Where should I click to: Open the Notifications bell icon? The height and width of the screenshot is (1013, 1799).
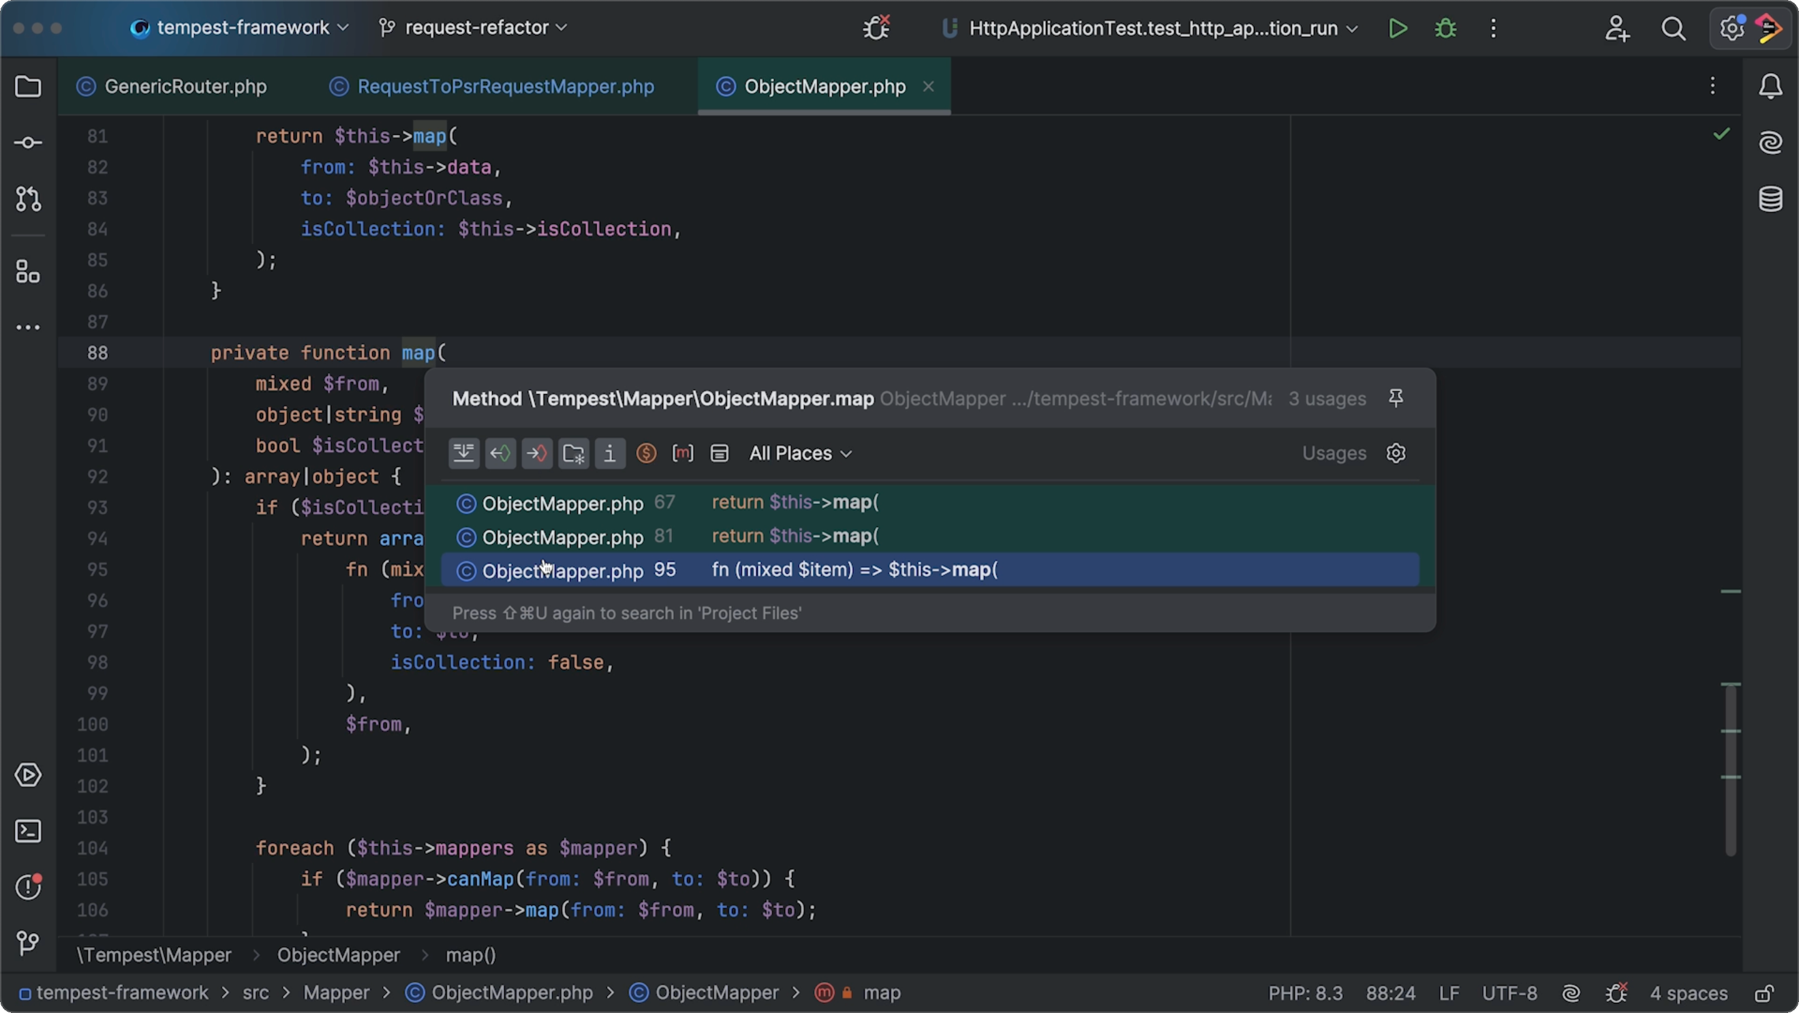coord(1770,87)
